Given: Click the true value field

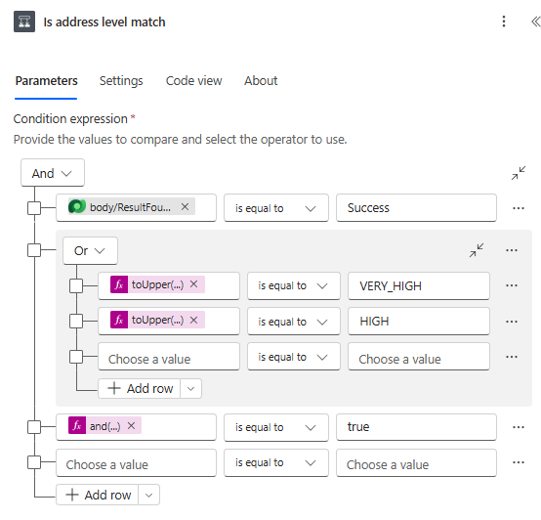Looking at the screenshot, I should point(416,427).
